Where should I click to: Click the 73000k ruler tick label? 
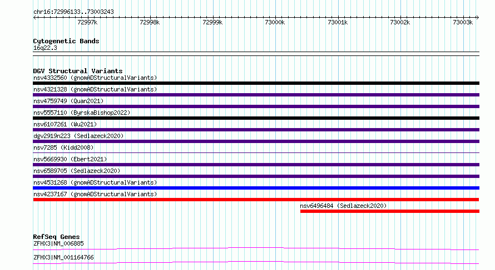click(x=275, y=22)
